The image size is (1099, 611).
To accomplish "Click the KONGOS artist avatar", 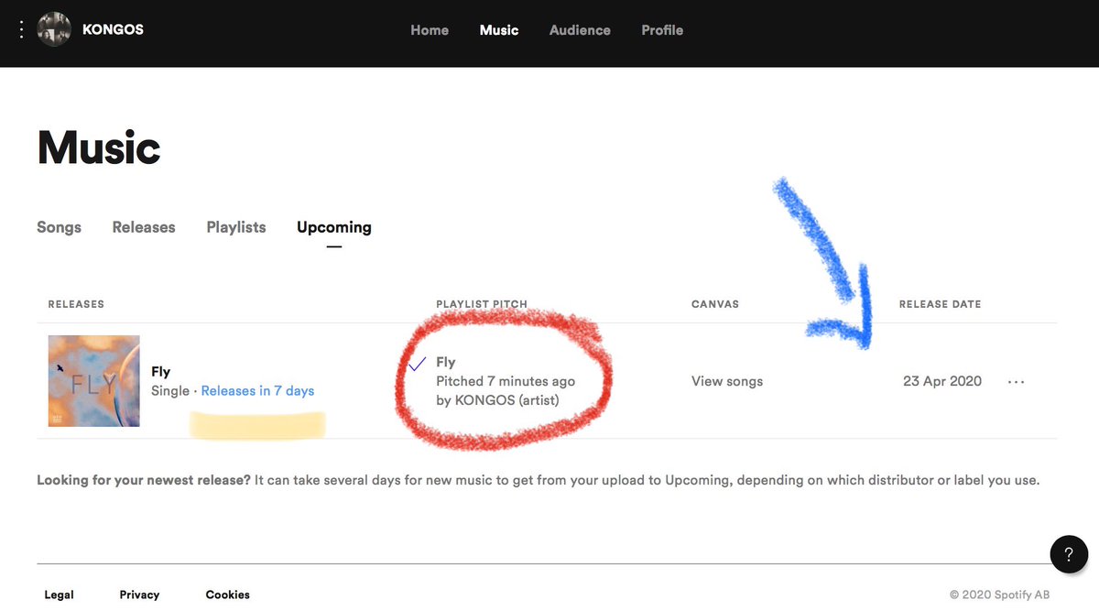I will coord(54,30).
